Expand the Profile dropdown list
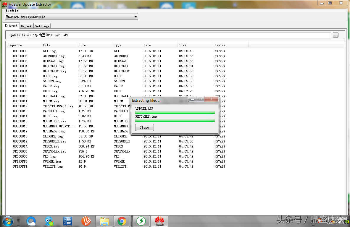The image size is (350, 227). pyautogui.click(x=136, y=17)
